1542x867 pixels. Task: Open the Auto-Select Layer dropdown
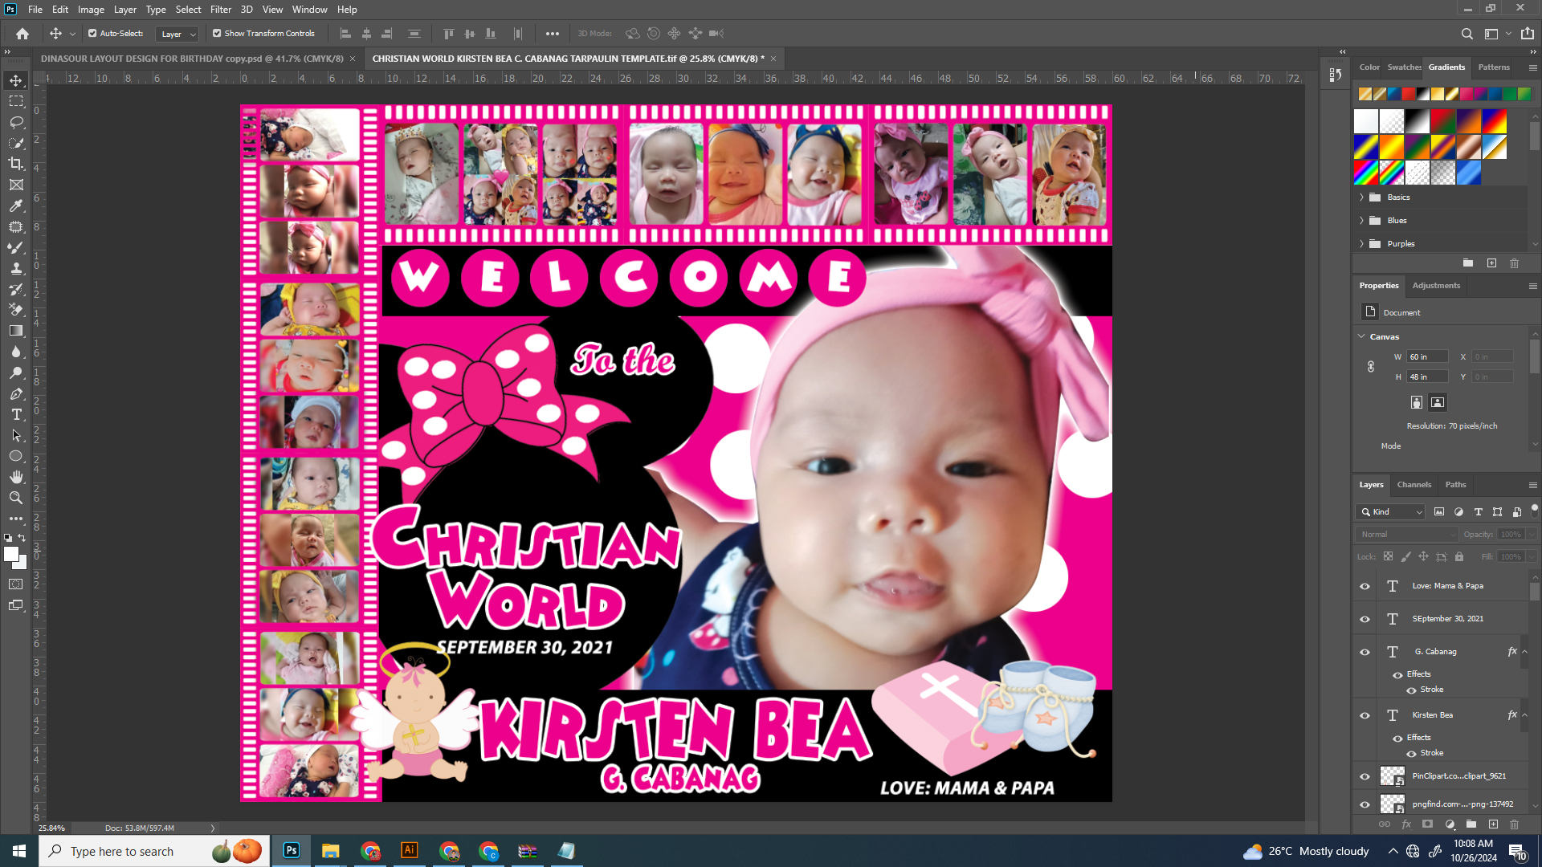(177, 34)
